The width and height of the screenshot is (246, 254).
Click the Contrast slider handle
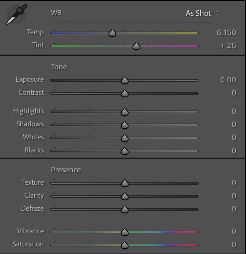[125, 93]
